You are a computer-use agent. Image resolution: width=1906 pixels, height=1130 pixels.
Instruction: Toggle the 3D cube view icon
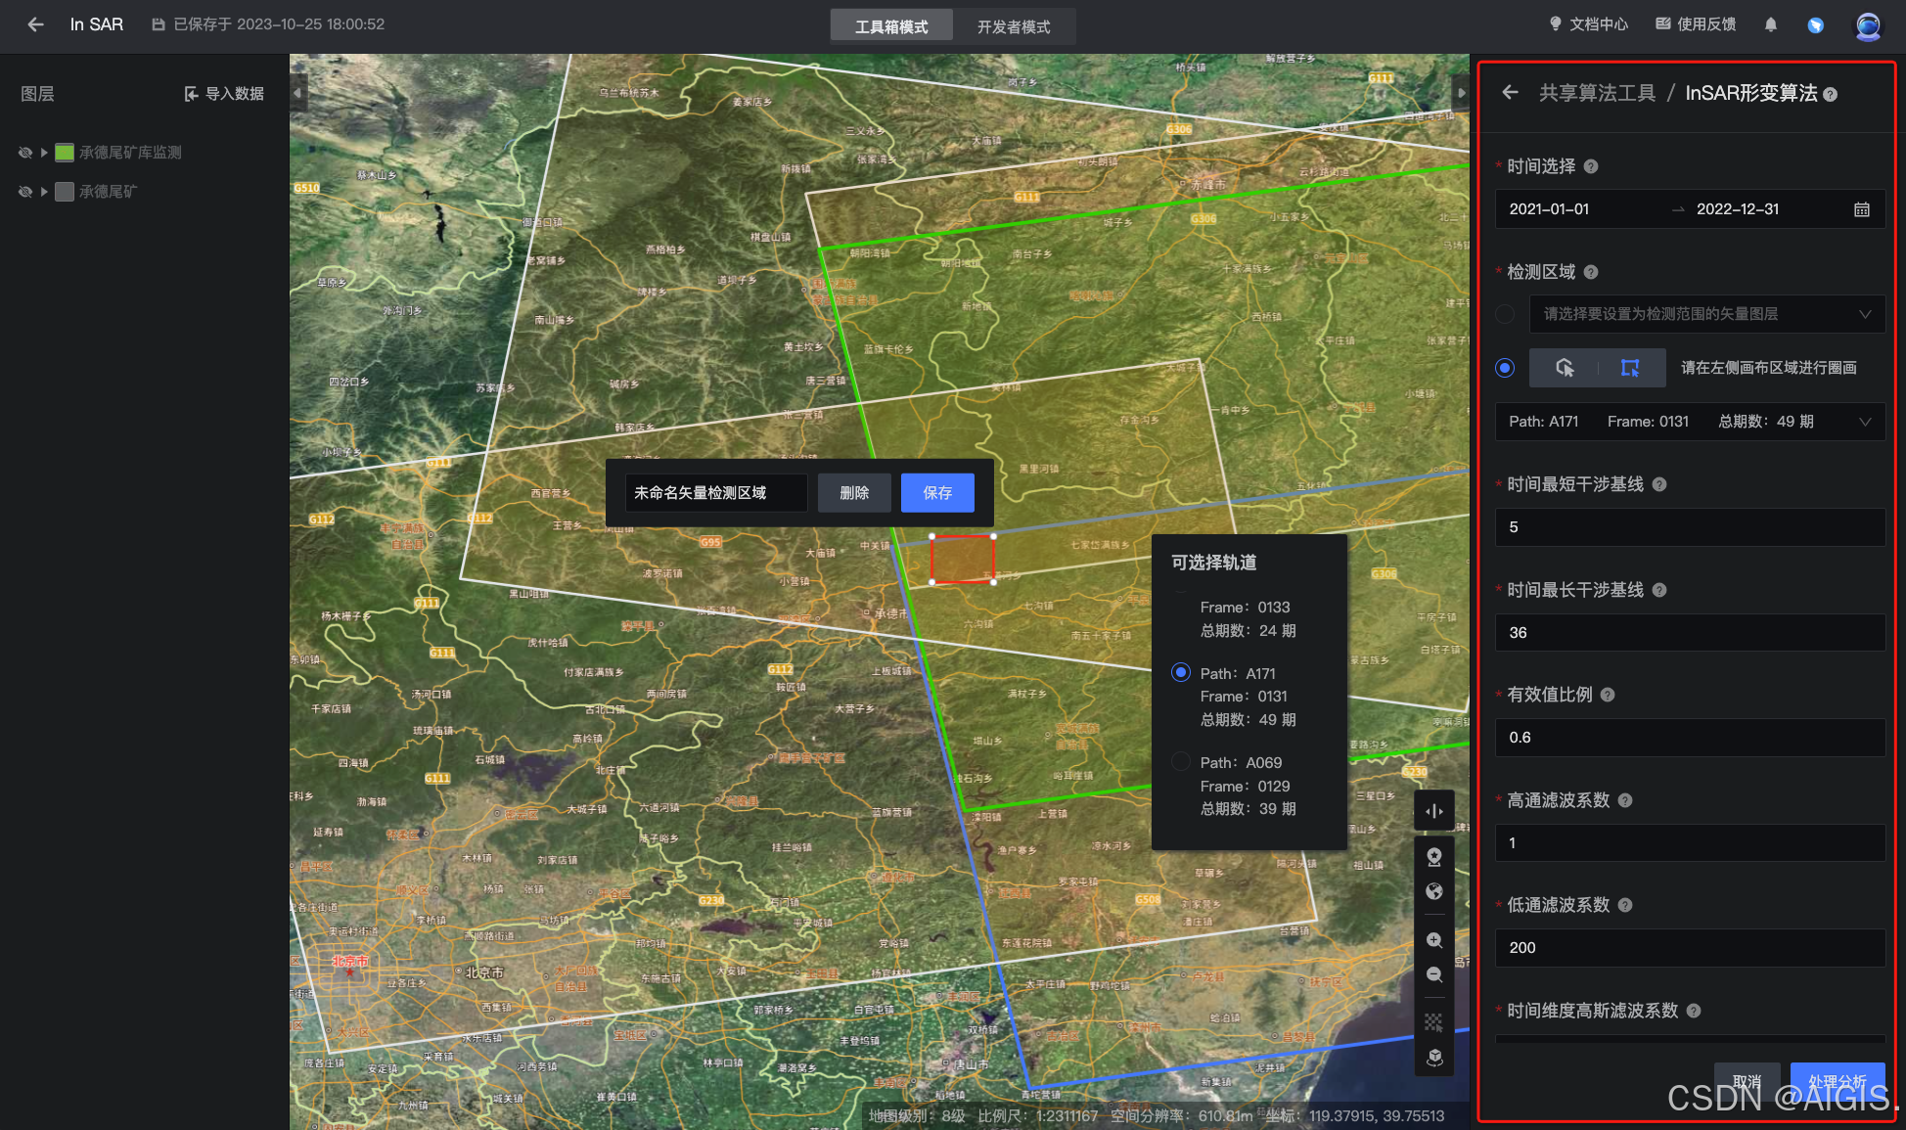coord(1433,1058)
